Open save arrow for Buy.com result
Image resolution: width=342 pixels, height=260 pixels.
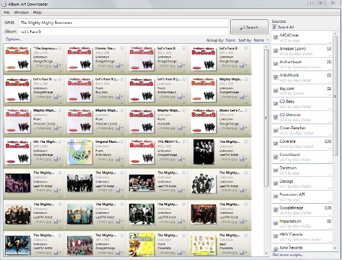(122, 97)
